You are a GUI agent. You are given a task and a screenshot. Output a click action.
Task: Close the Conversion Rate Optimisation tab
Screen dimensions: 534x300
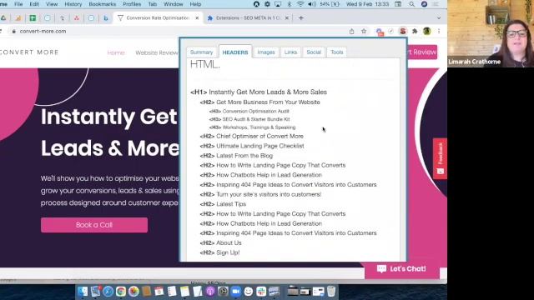(197, 18)
